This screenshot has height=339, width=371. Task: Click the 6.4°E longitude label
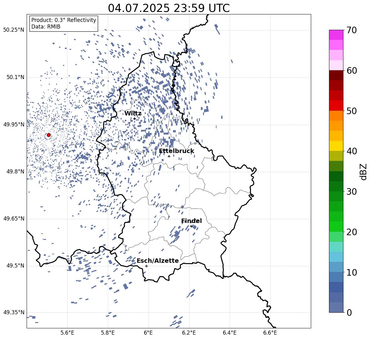[229, 333]
